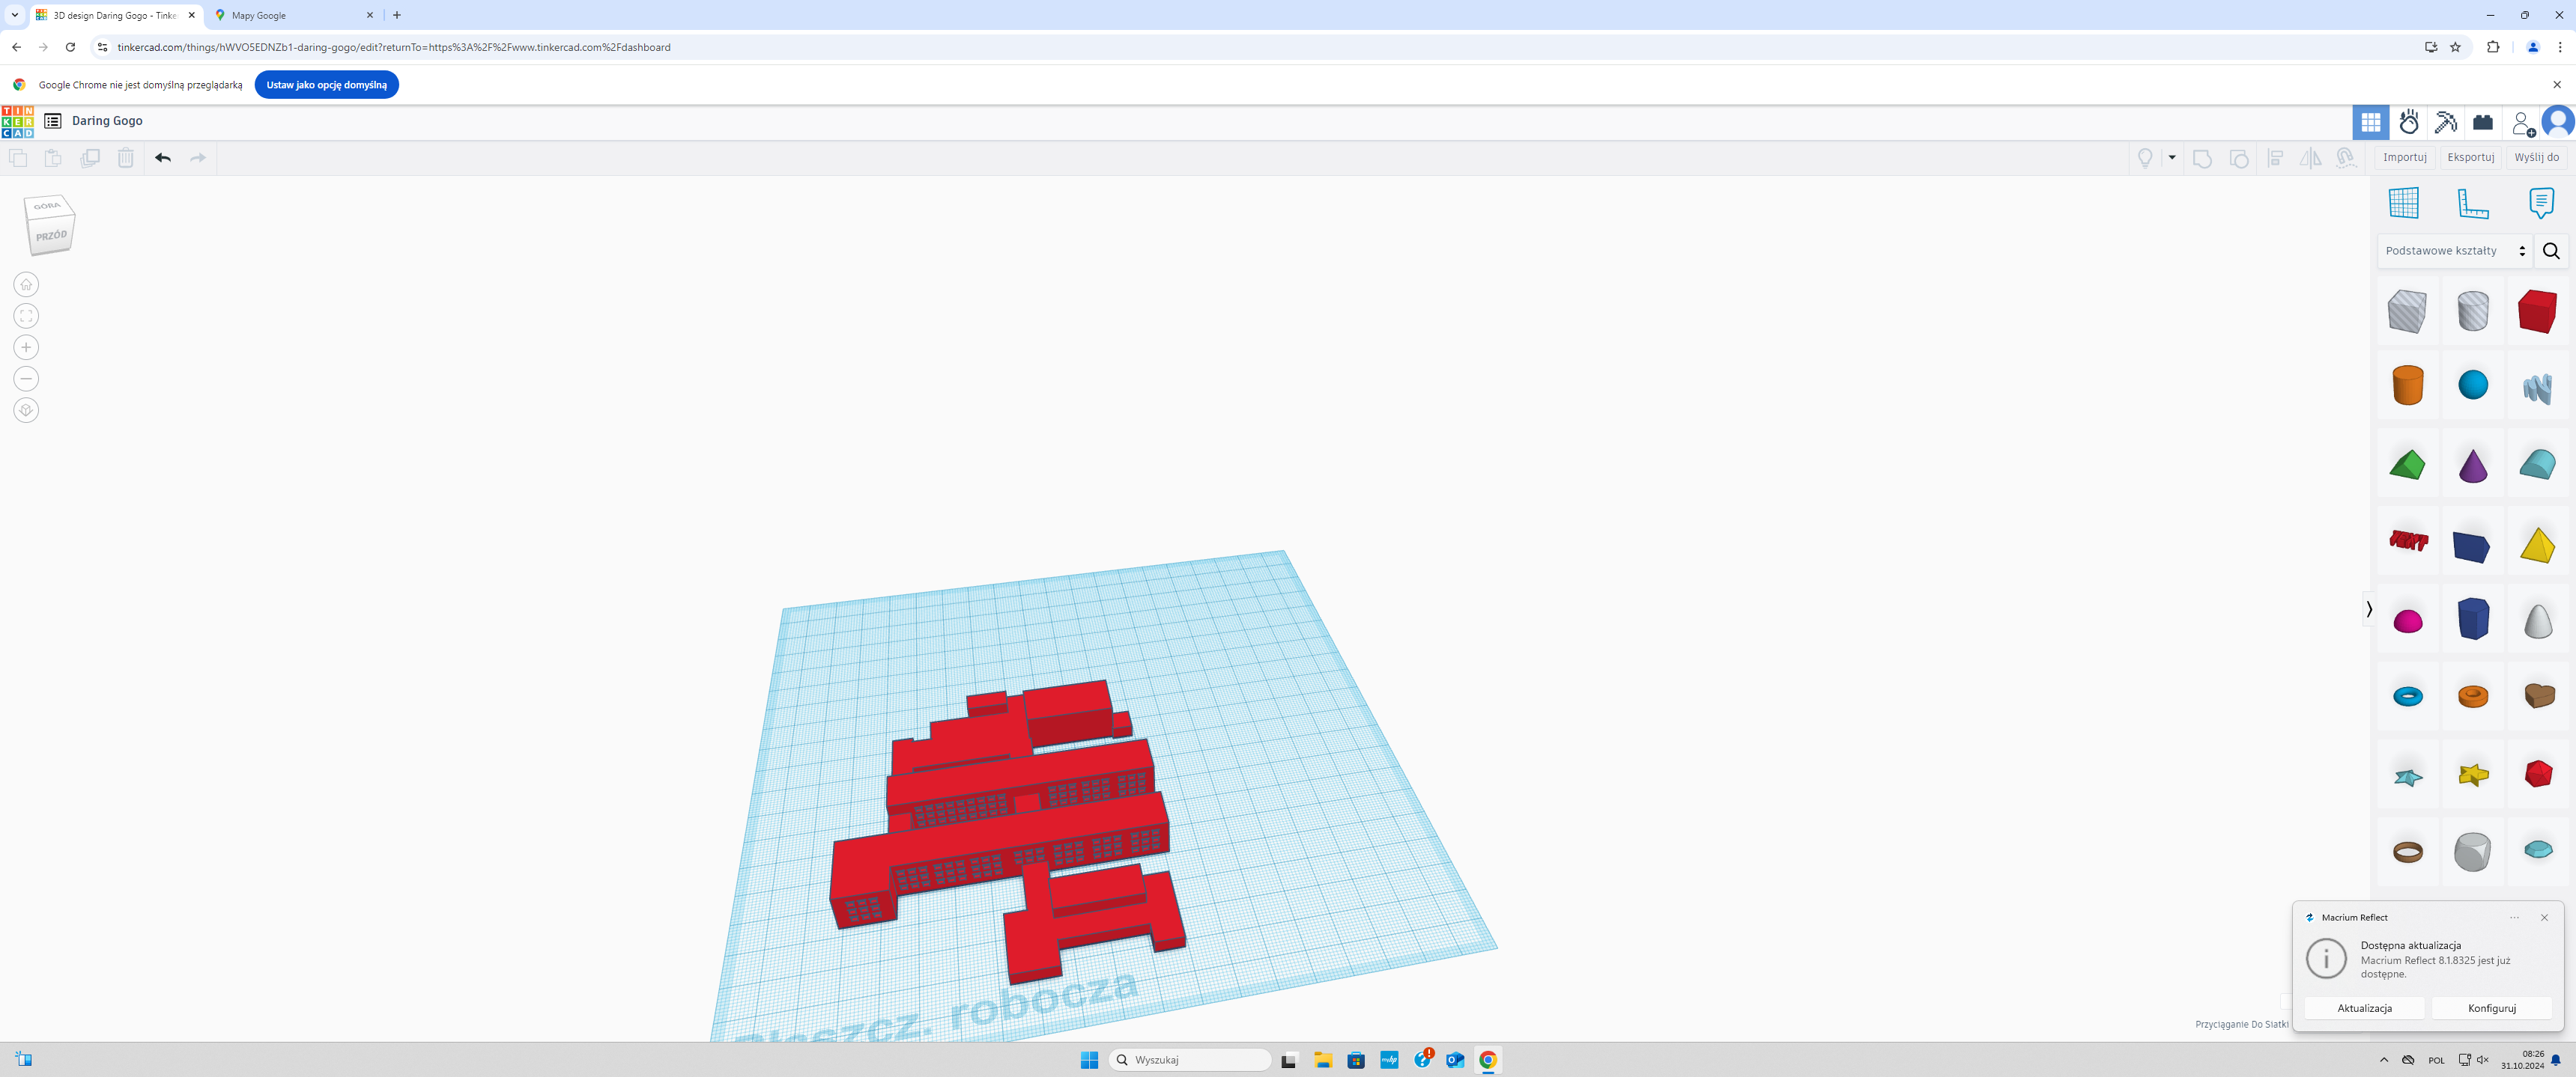Toggle the Cruise magnet tool
This screenshot has width=2576, height=1077.
pos(2346,158)
